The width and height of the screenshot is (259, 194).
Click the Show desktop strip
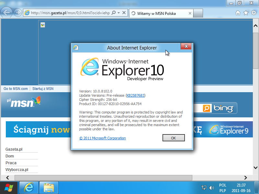click(256, 188)
